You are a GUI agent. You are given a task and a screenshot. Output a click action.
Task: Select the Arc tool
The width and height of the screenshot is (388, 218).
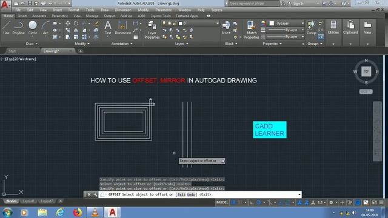click(x=45, y=27)
